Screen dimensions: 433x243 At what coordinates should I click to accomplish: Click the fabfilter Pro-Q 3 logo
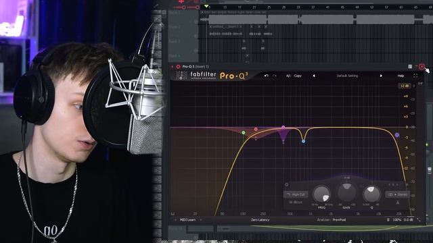point(219,76)
